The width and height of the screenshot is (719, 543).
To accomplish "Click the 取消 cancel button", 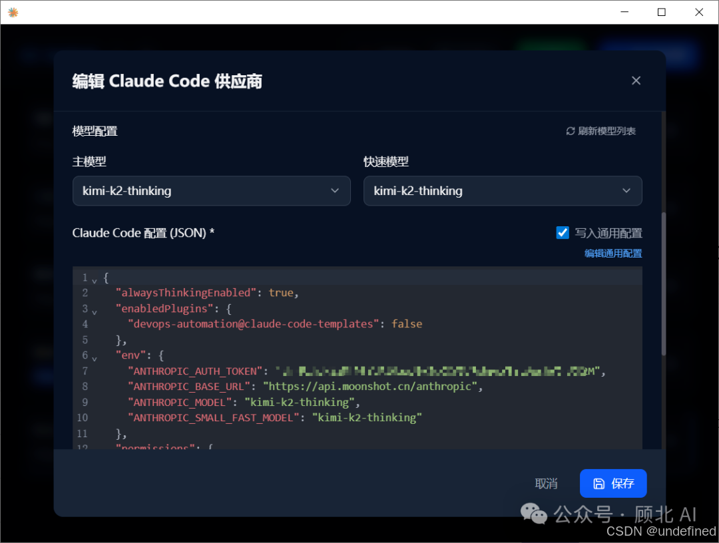I will (x=546, y=483).
